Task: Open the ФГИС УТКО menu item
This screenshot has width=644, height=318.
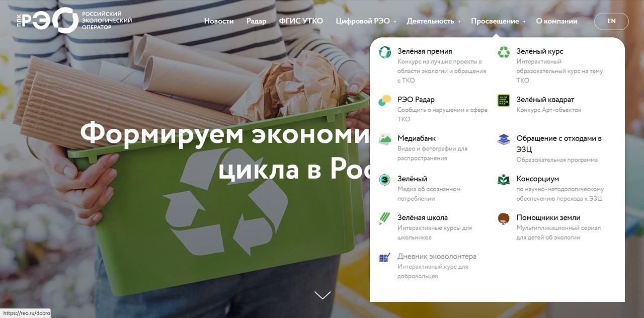Action: click(x=301, y=21)
